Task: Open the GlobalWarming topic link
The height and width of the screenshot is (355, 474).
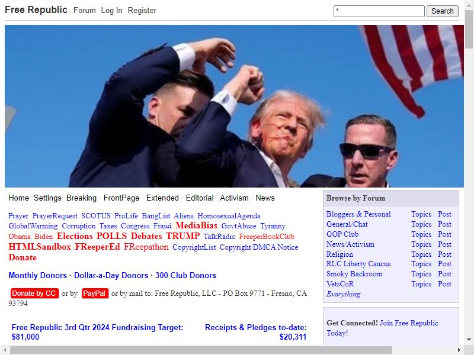Action: 33,226
